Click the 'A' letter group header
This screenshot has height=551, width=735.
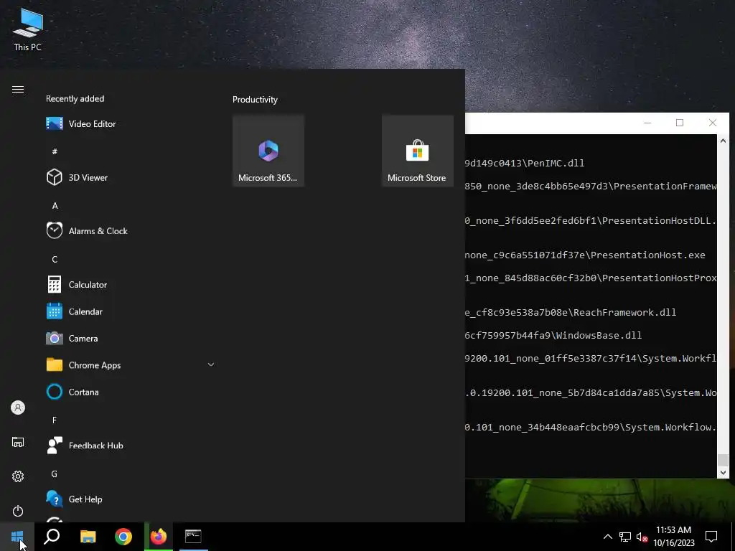[x=55, y=206]
